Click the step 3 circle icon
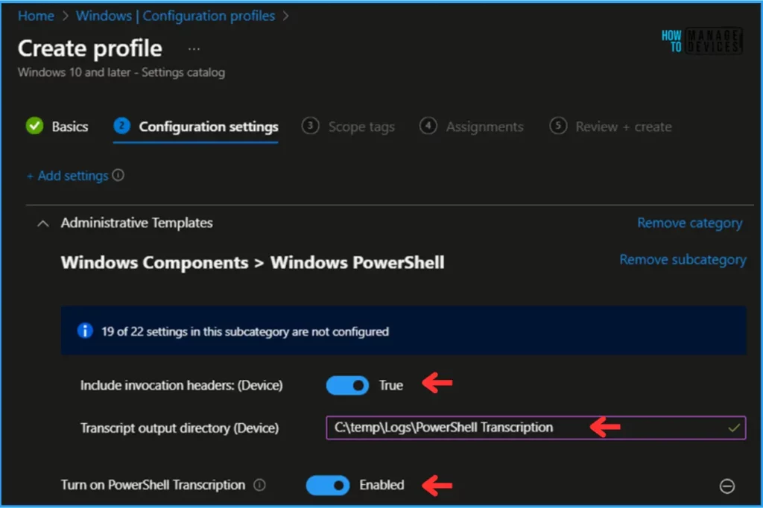Screen dimensions: 763x508 click(310, 126)
